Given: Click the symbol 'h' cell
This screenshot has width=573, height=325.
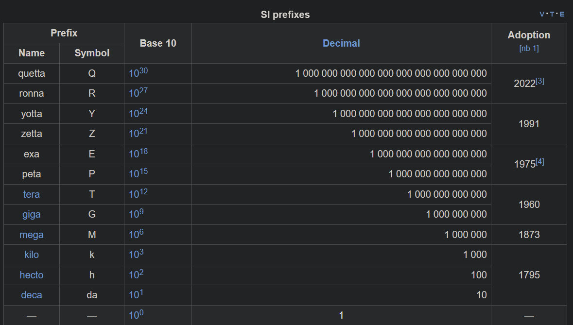Looking at the screenshot, I should pyautogui.click(x=92, y=275).
